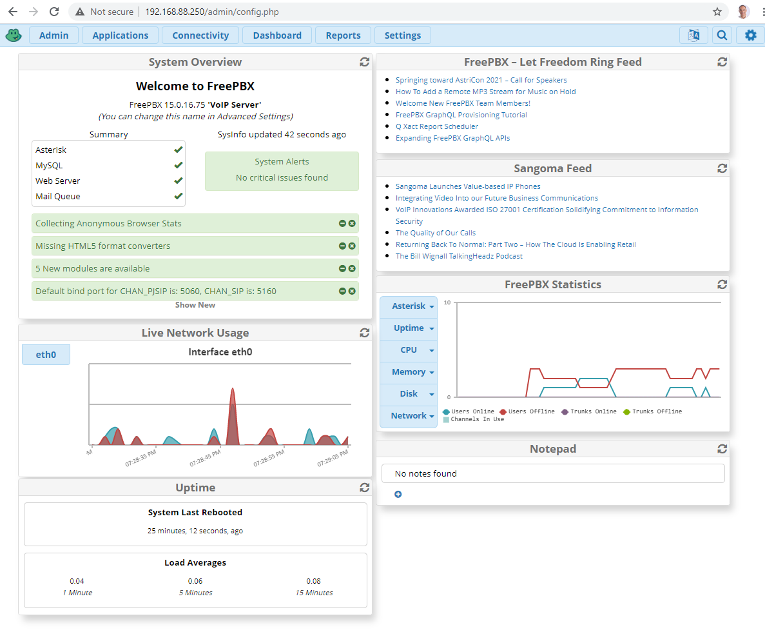Expand the Asterisk statistics dropdown
Image resolution: width=765 pixels, height=632 pixels.
(x=409, y=306)
